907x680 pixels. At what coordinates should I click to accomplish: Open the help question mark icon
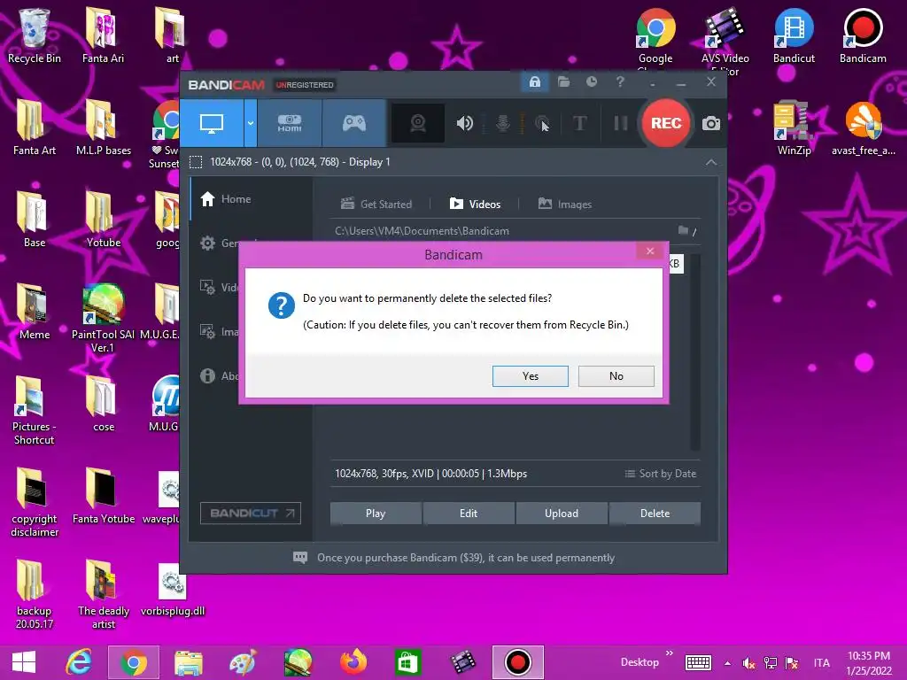(620, 82)
